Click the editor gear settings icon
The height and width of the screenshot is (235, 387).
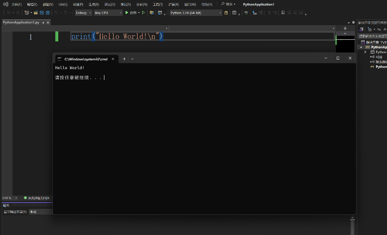pyautogui.click(x=353, y=23)
